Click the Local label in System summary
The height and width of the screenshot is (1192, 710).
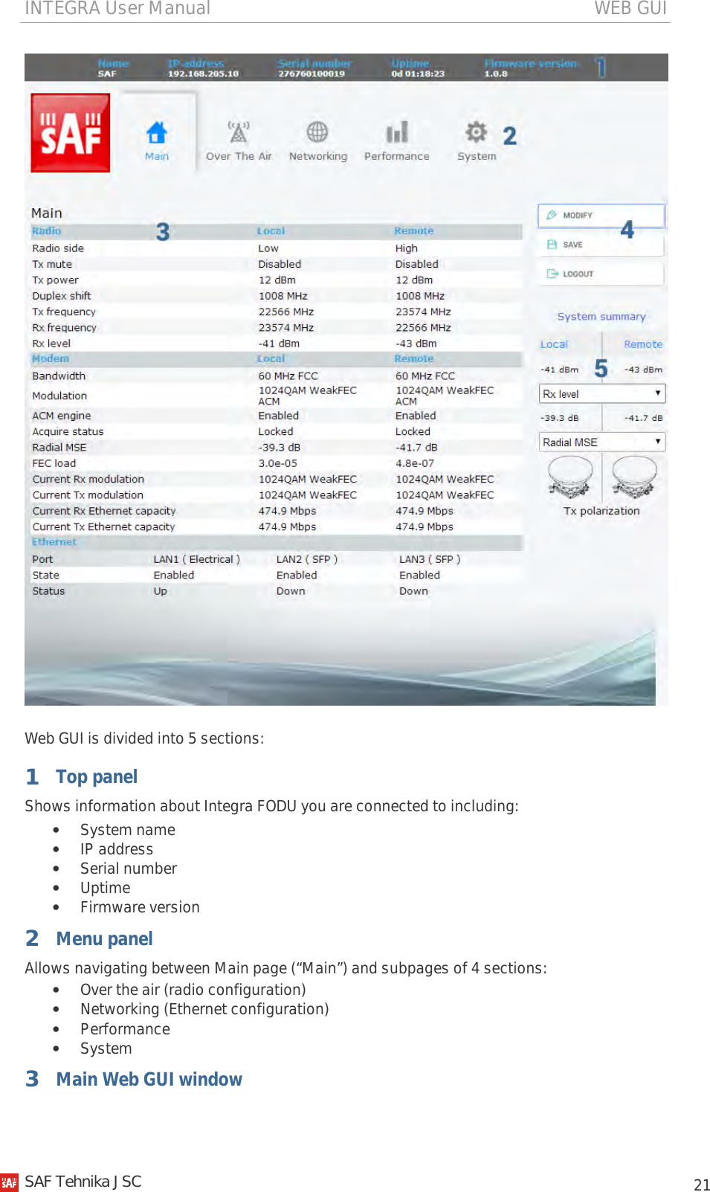(x=554, y=344)
